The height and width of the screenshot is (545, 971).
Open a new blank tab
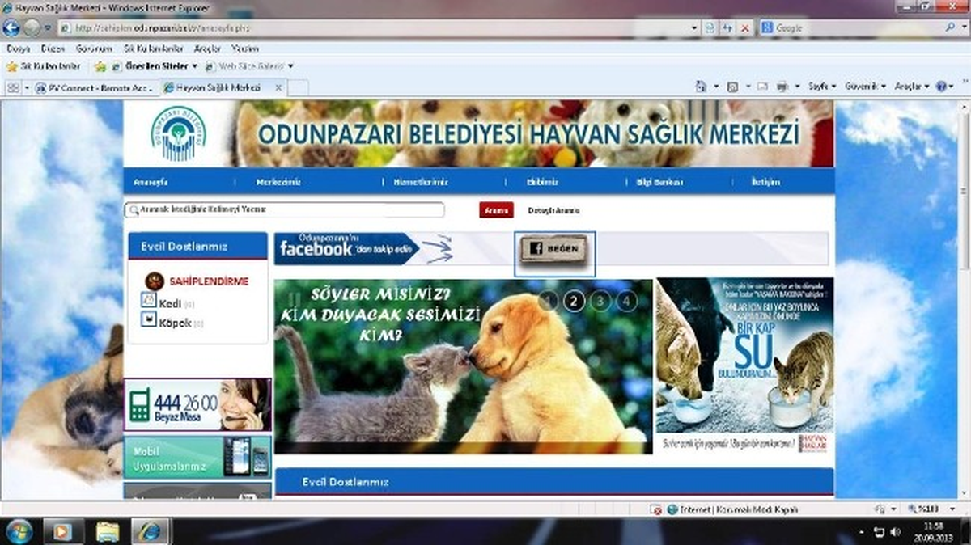click(296, 87)
